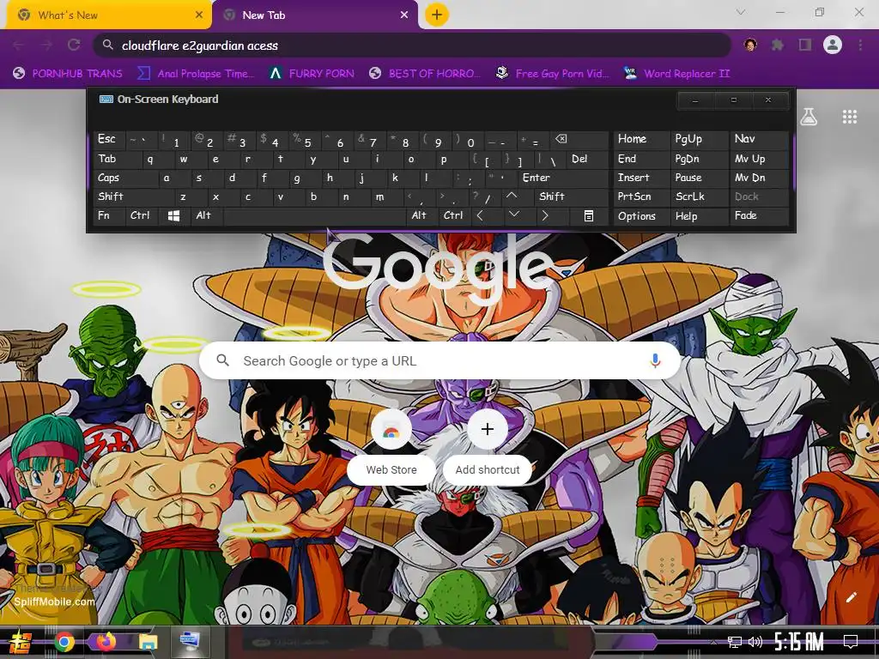The width and height of the screenshot is (879, 659).
Task: Click Windows logo key on keyboard
Action: [x=174, y=215]
